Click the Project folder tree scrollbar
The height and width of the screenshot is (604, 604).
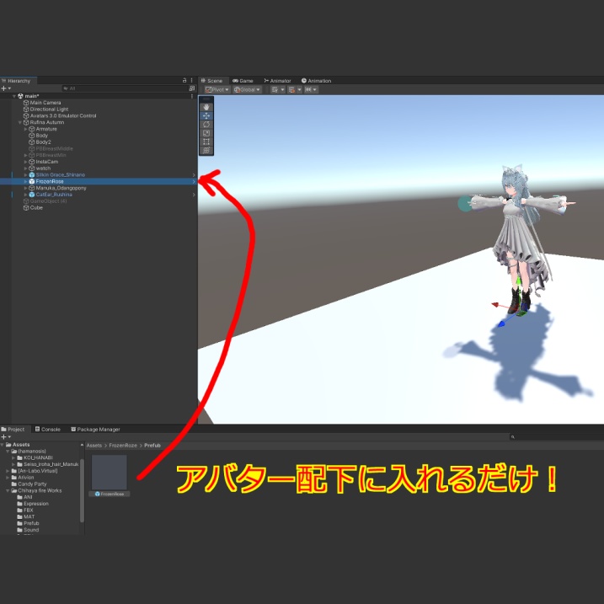[82, 490]
